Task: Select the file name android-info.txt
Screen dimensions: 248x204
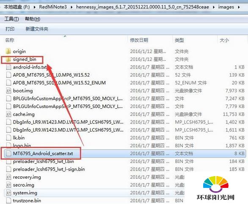Action: tap(30, 67)
